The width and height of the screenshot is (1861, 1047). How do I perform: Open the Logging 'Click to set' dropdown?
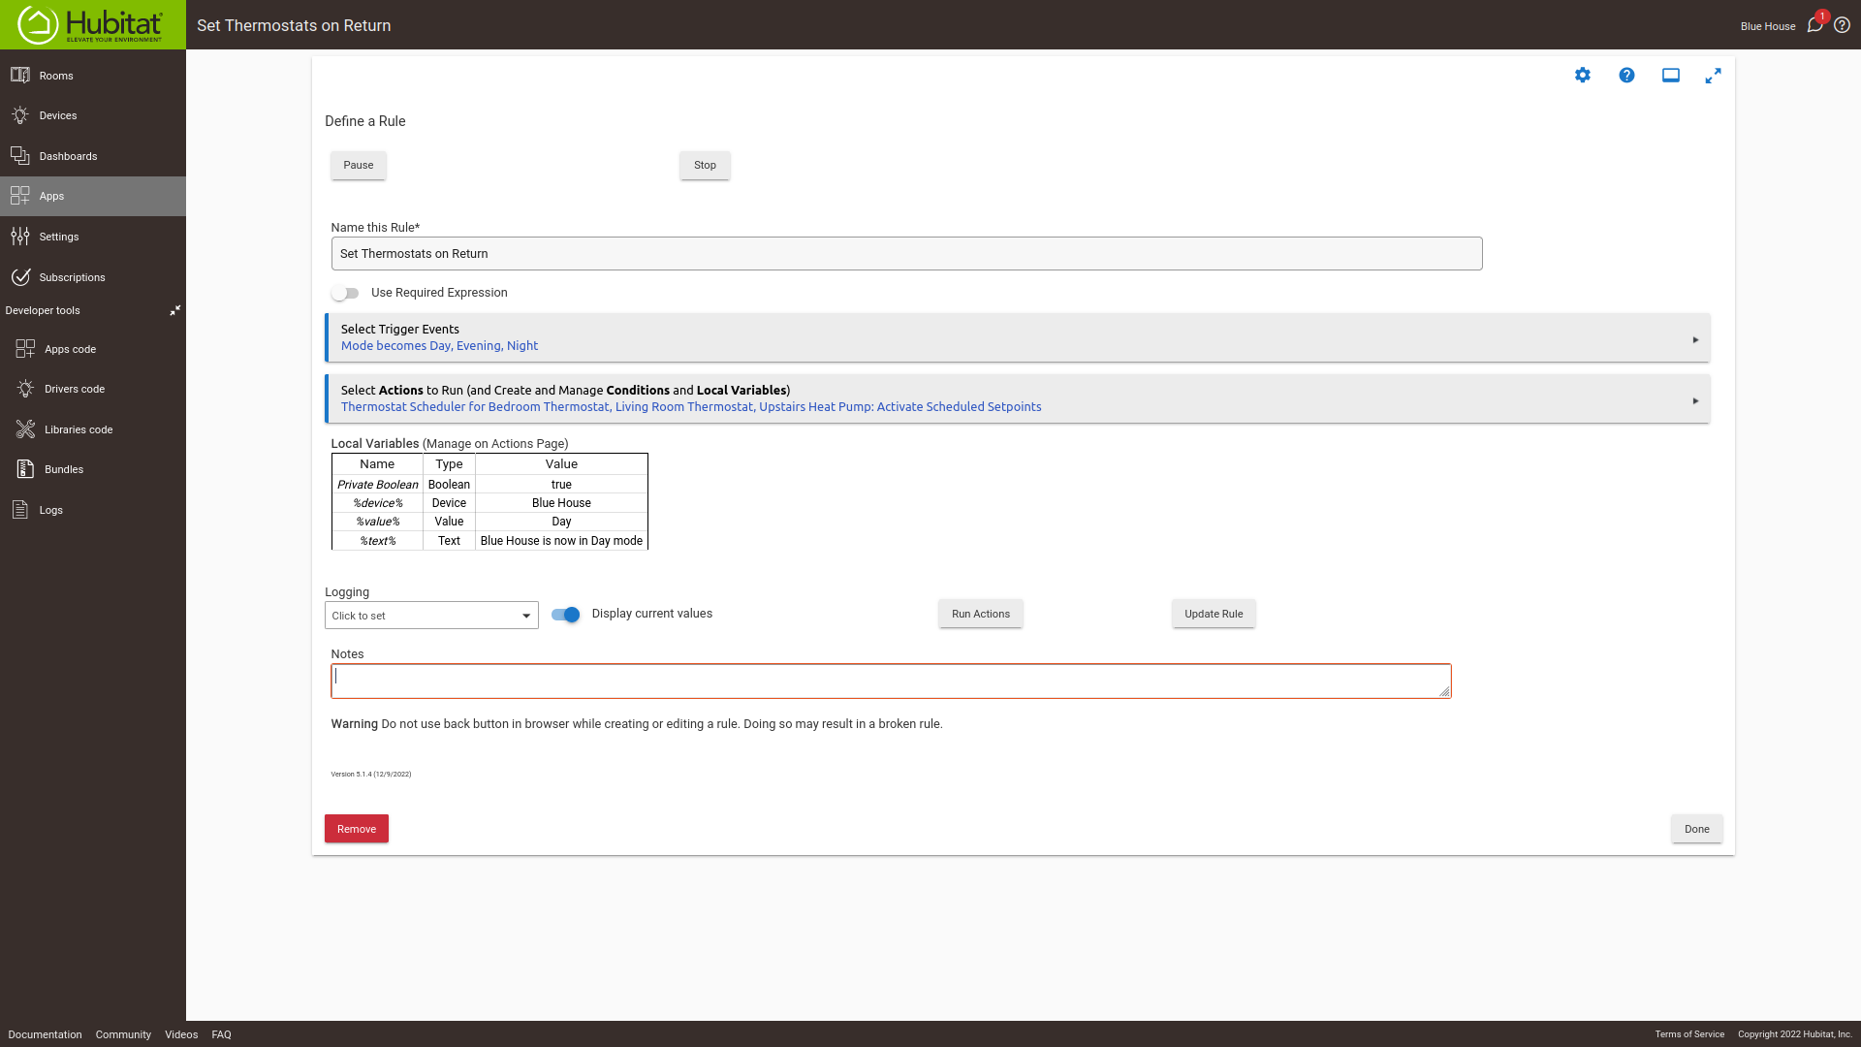click(x=431, y=616)
